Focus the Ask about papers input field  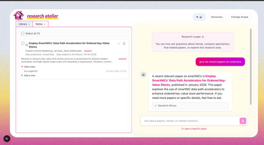click(x=190, y=121)
